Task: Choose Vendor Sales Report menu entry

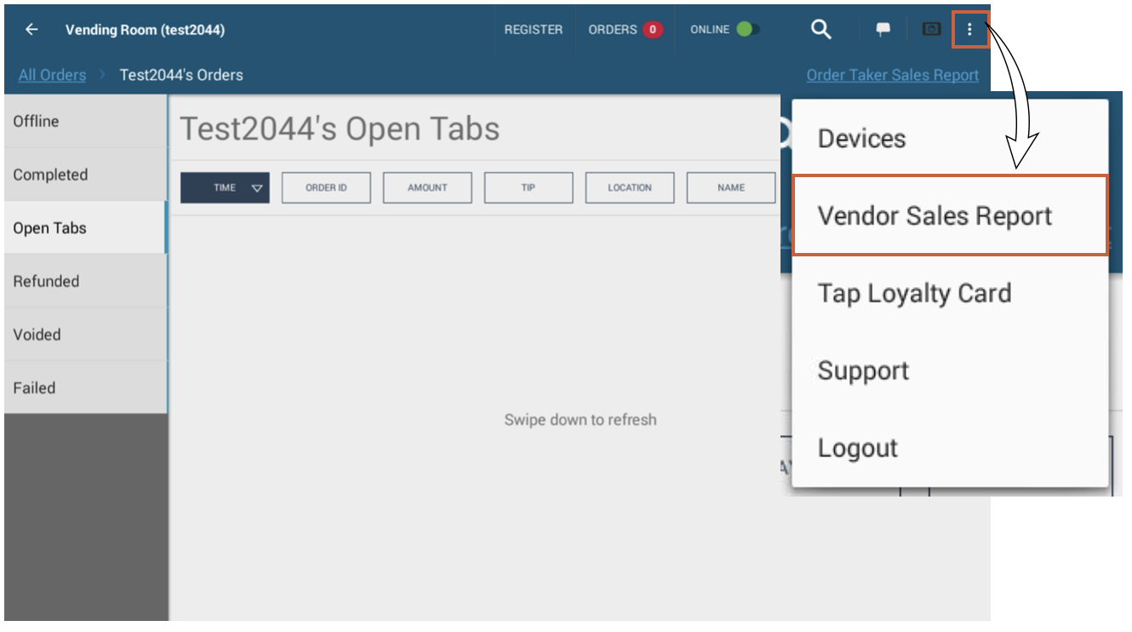Action: (950, 215)
